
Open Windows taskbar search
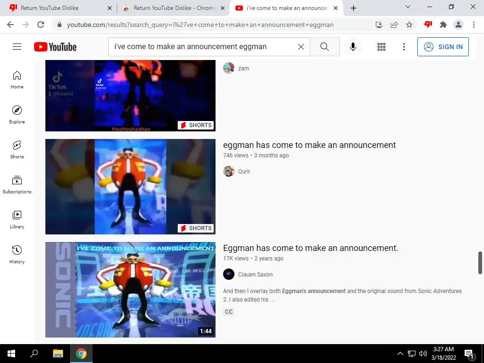(34, 354)
